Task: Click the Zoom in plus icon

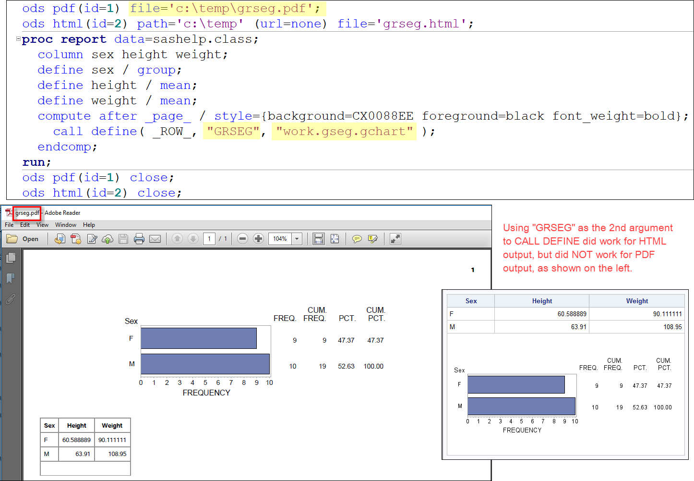Action: [x=258, y=239]
